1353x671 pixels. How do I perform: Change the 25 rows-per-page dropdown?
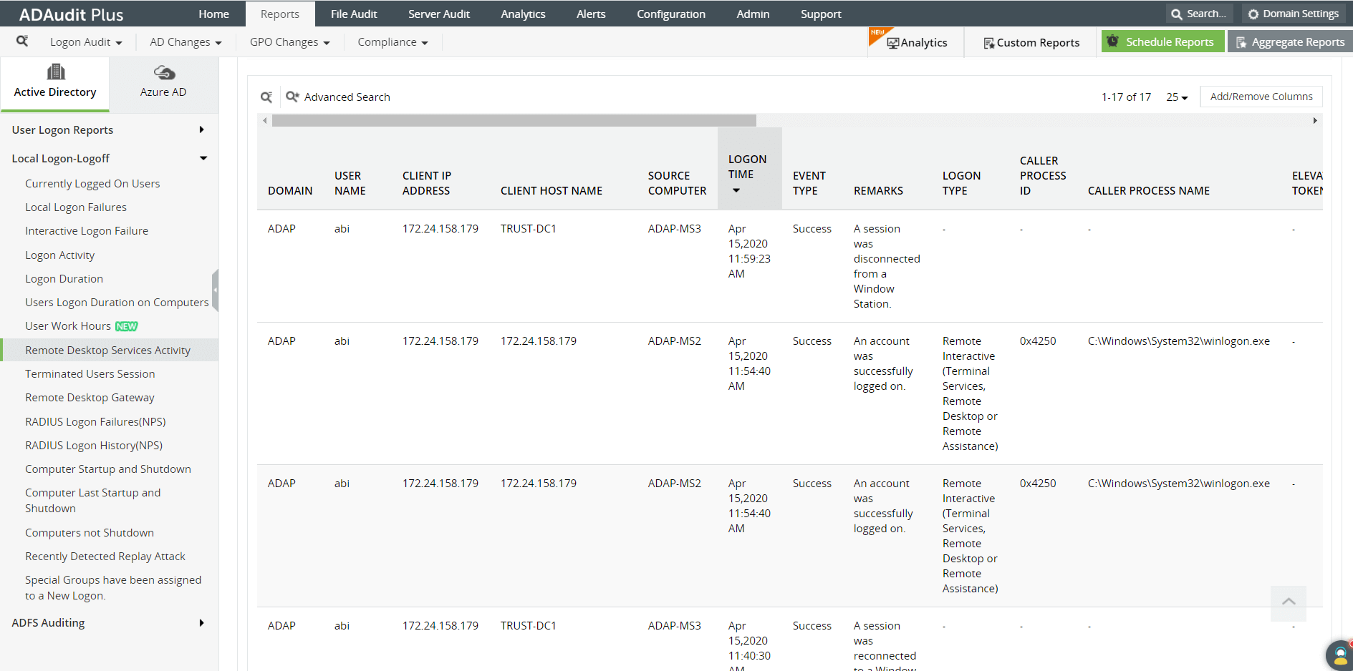click(x=1177, y=97)
